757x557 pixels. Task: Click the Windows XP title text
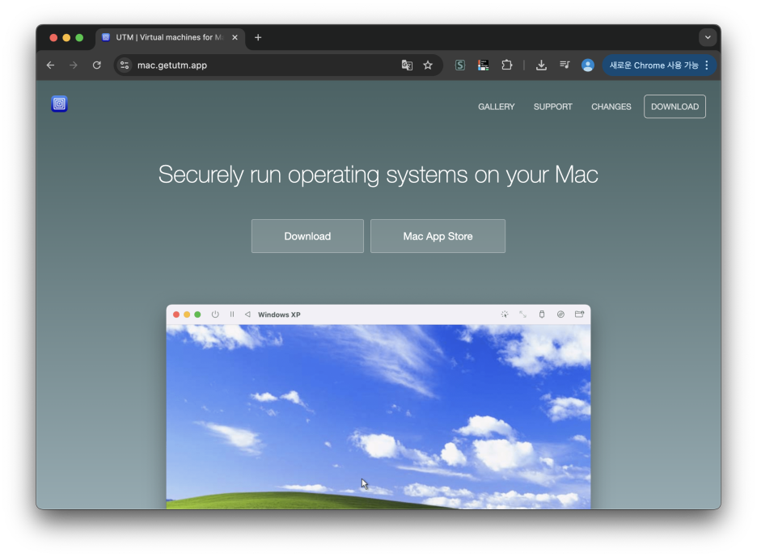279,314
